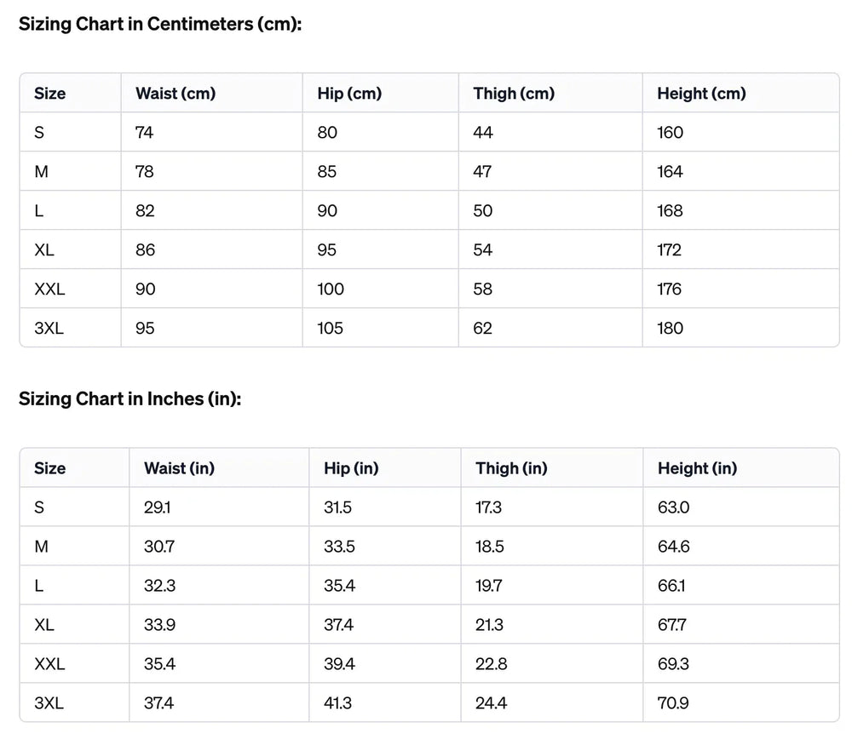This screenshot has height=745, width=852.
Task: Click the L size cell in centimeters table
Action: coord(38,211)
